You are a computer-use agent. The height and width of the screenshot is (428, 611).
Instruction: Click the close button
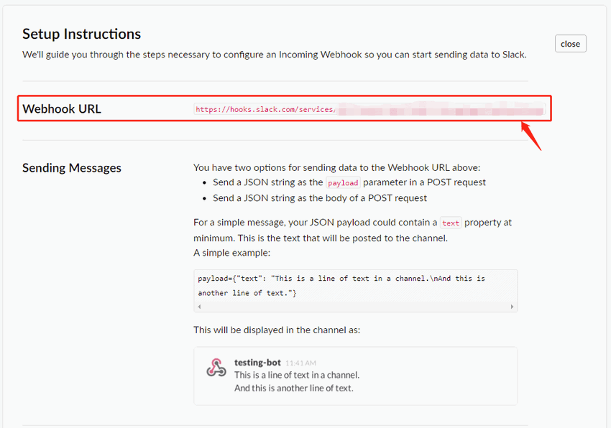coord(570,44)
